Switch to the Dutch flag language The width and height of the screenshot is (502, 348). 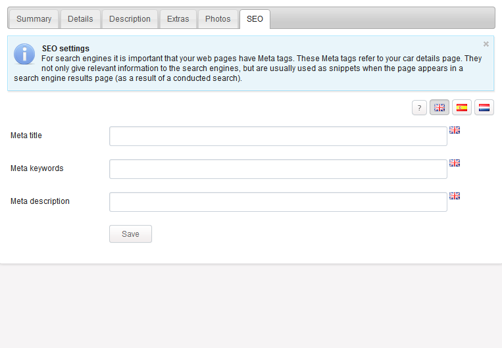484,108
